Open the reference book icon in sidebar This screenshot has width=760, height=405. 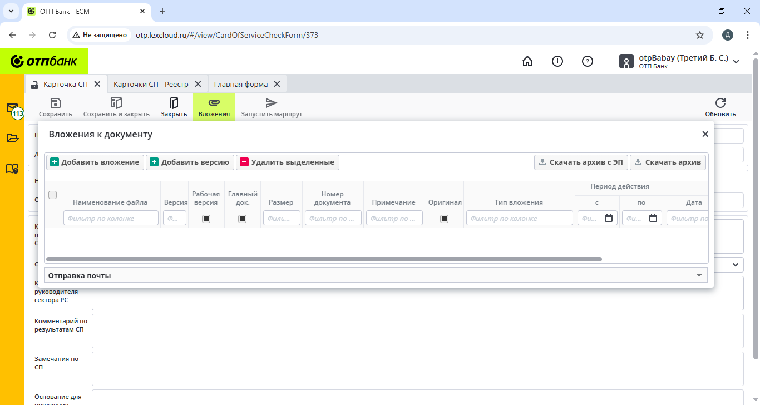pyautogui.click(x=12, y=169)
